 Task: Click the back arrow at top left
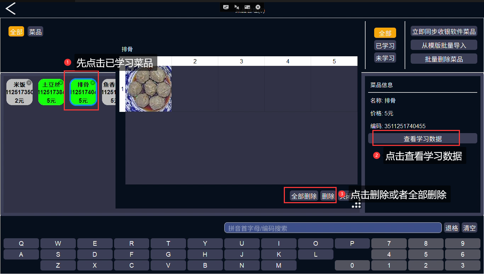click(x=11, y=8)
